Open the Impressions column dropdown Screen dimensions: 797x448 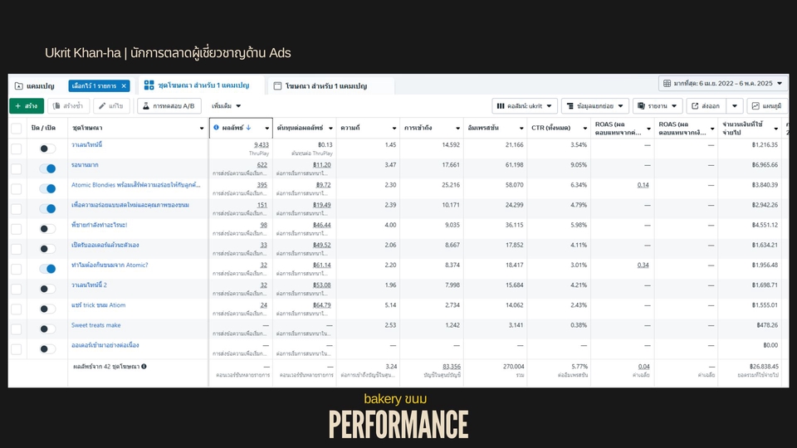coord(521,128)
